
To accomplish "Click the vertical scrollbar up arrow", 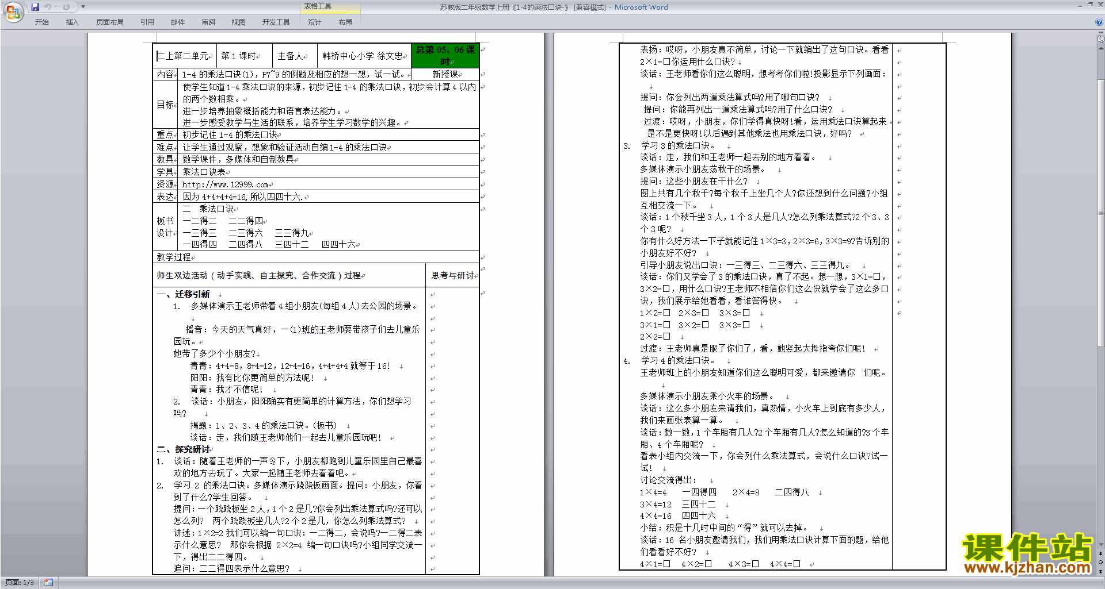I will 1101,47.
